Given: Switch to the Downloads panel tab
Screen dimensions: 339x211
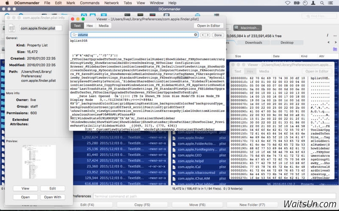Looking at the screenshot, I should click(x=253, y=43).
